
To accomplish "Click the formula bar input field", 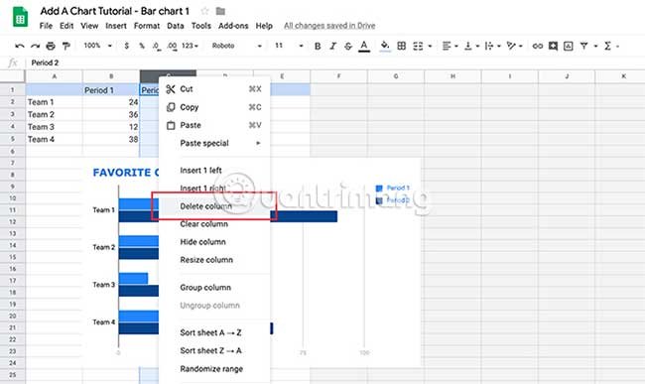I will click(335, 63).
